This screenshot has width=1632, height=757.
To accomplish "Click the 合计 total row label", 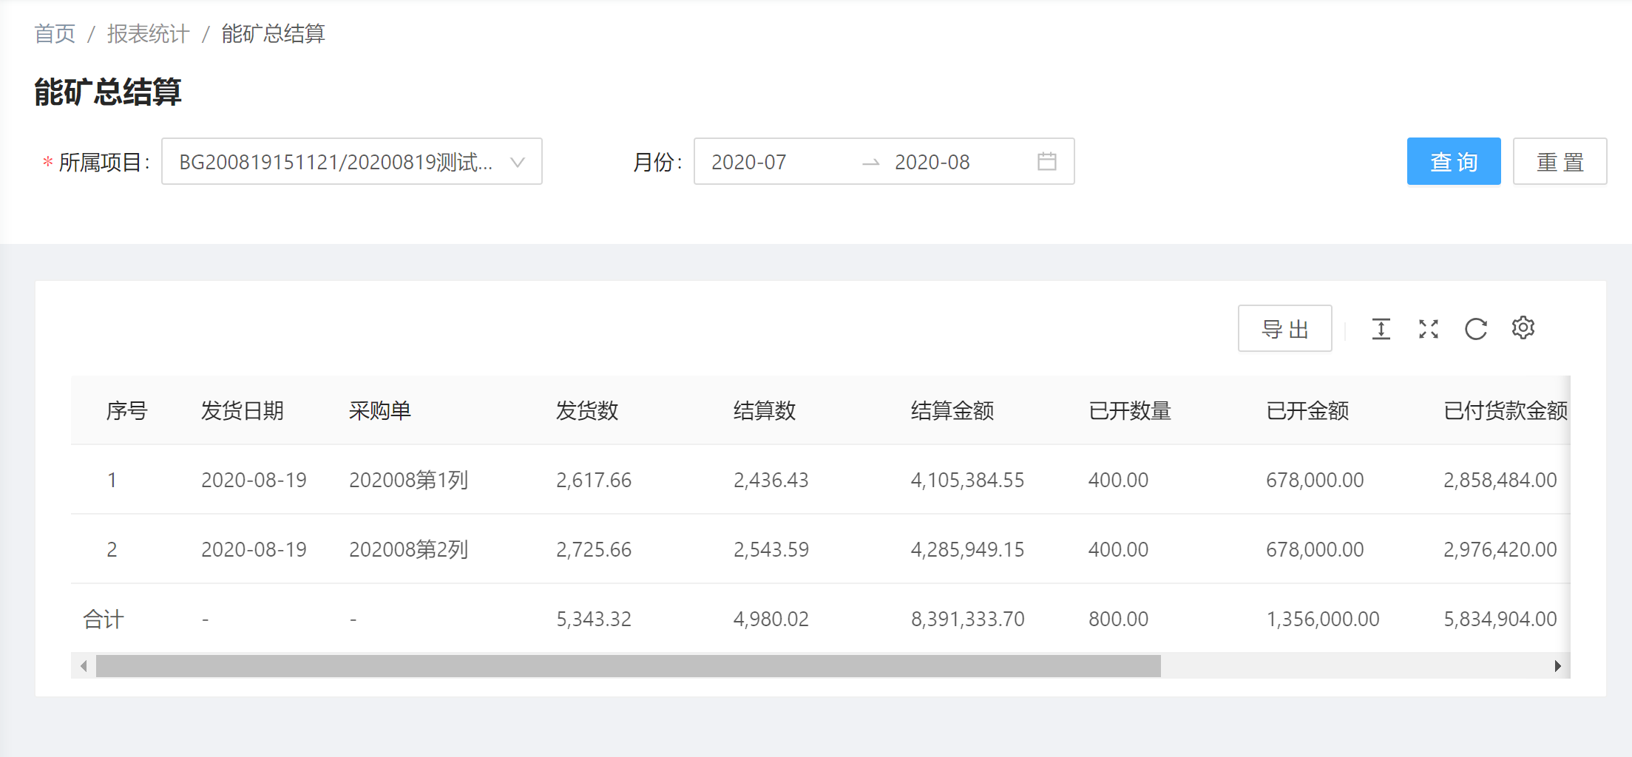I will click(104, 619).
